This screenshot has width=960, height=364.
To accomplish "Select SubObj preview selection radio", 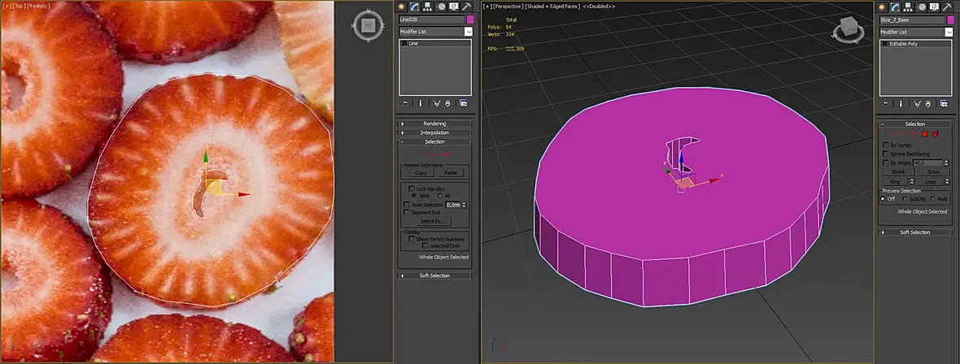I will click(x=905, y=199).
